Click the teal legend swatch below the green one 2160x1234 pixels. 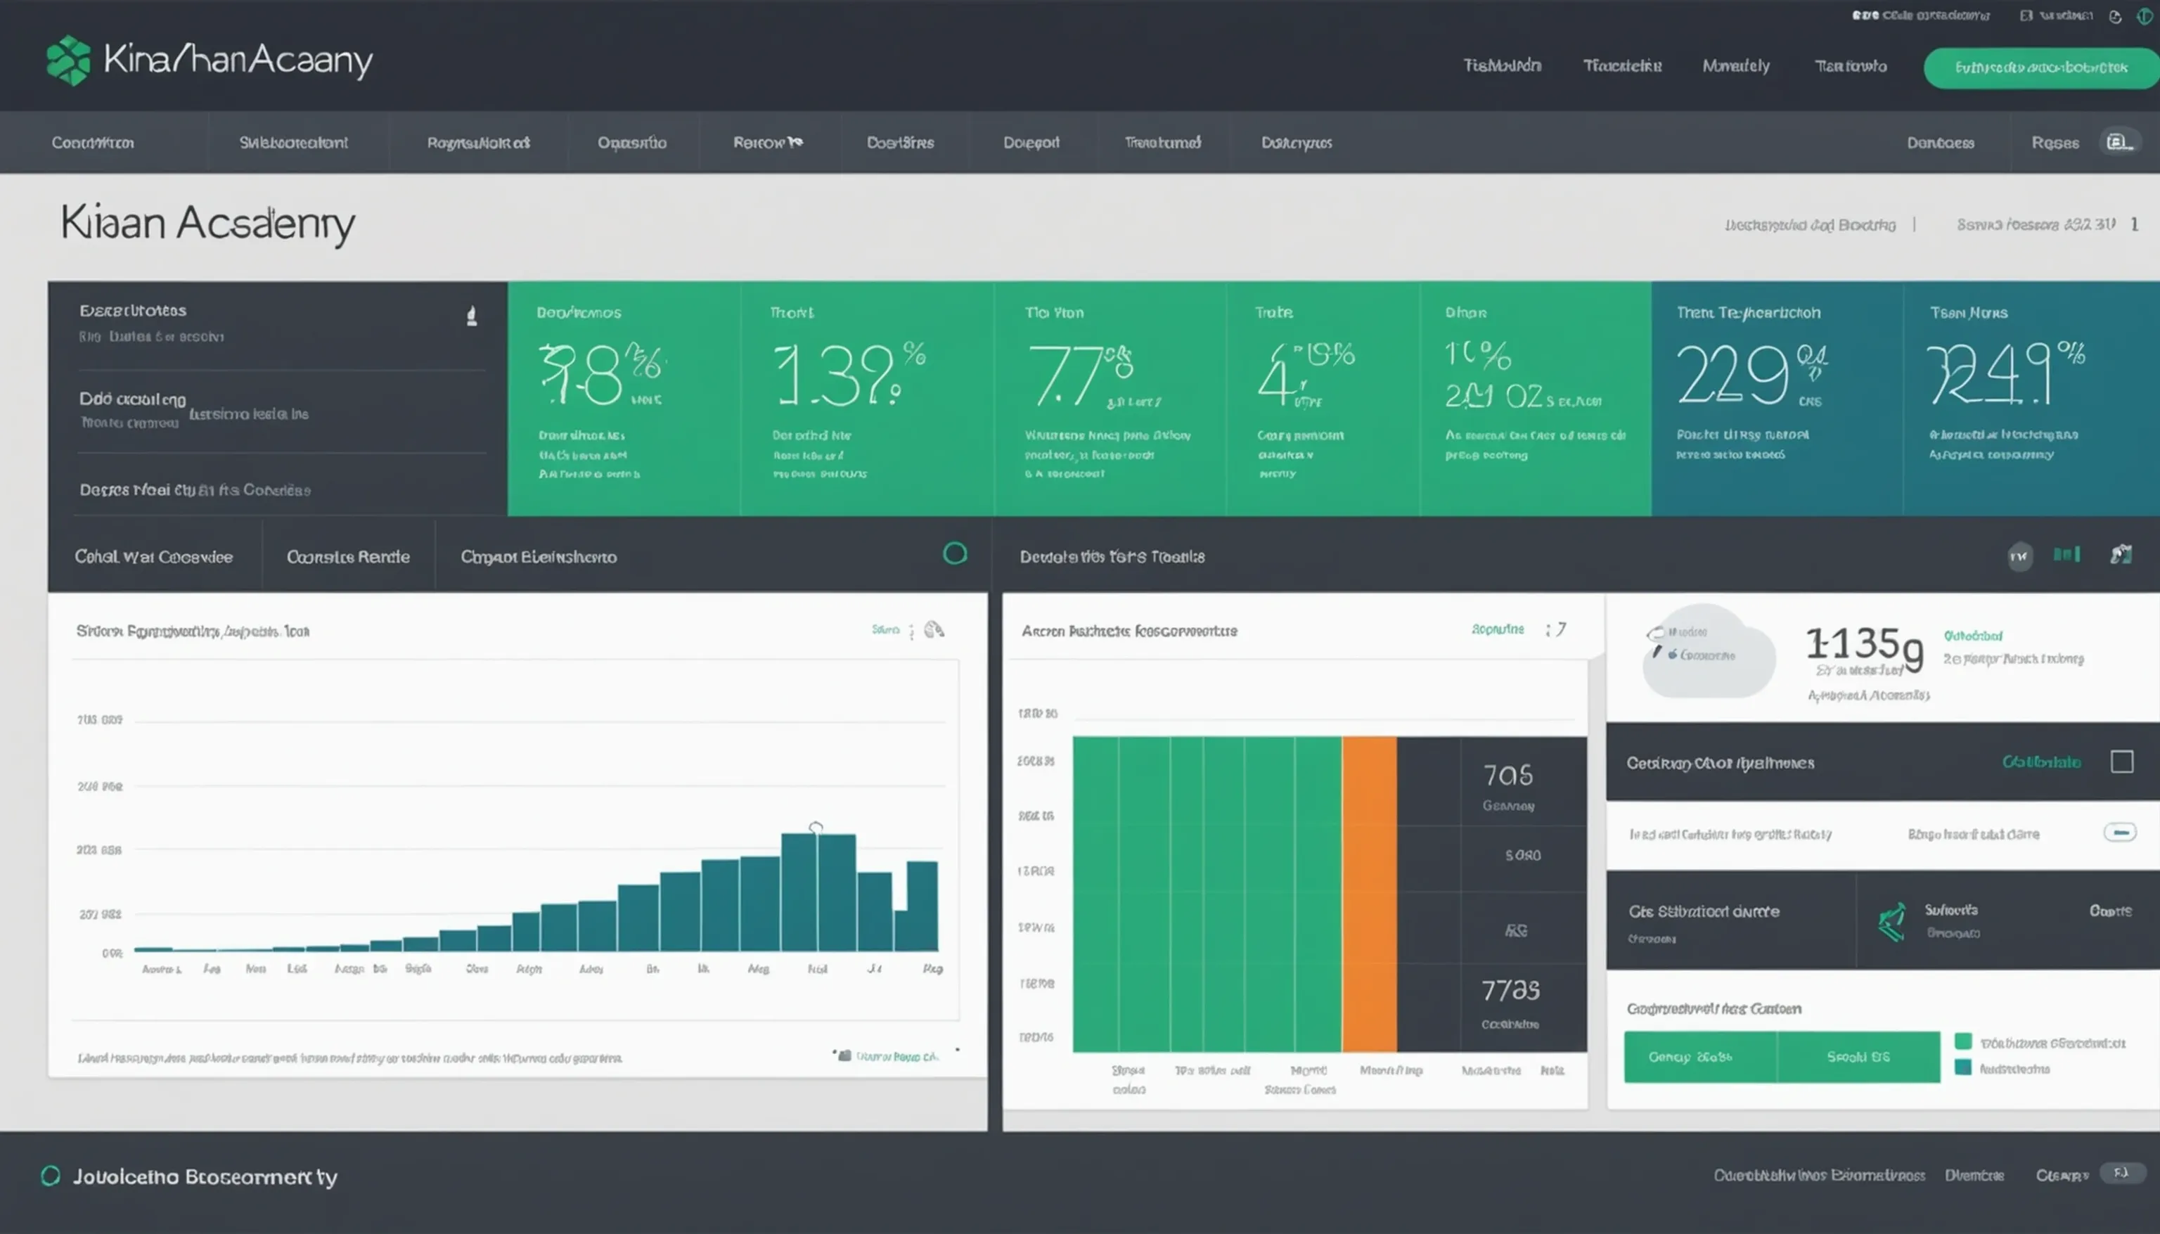1962,1067
